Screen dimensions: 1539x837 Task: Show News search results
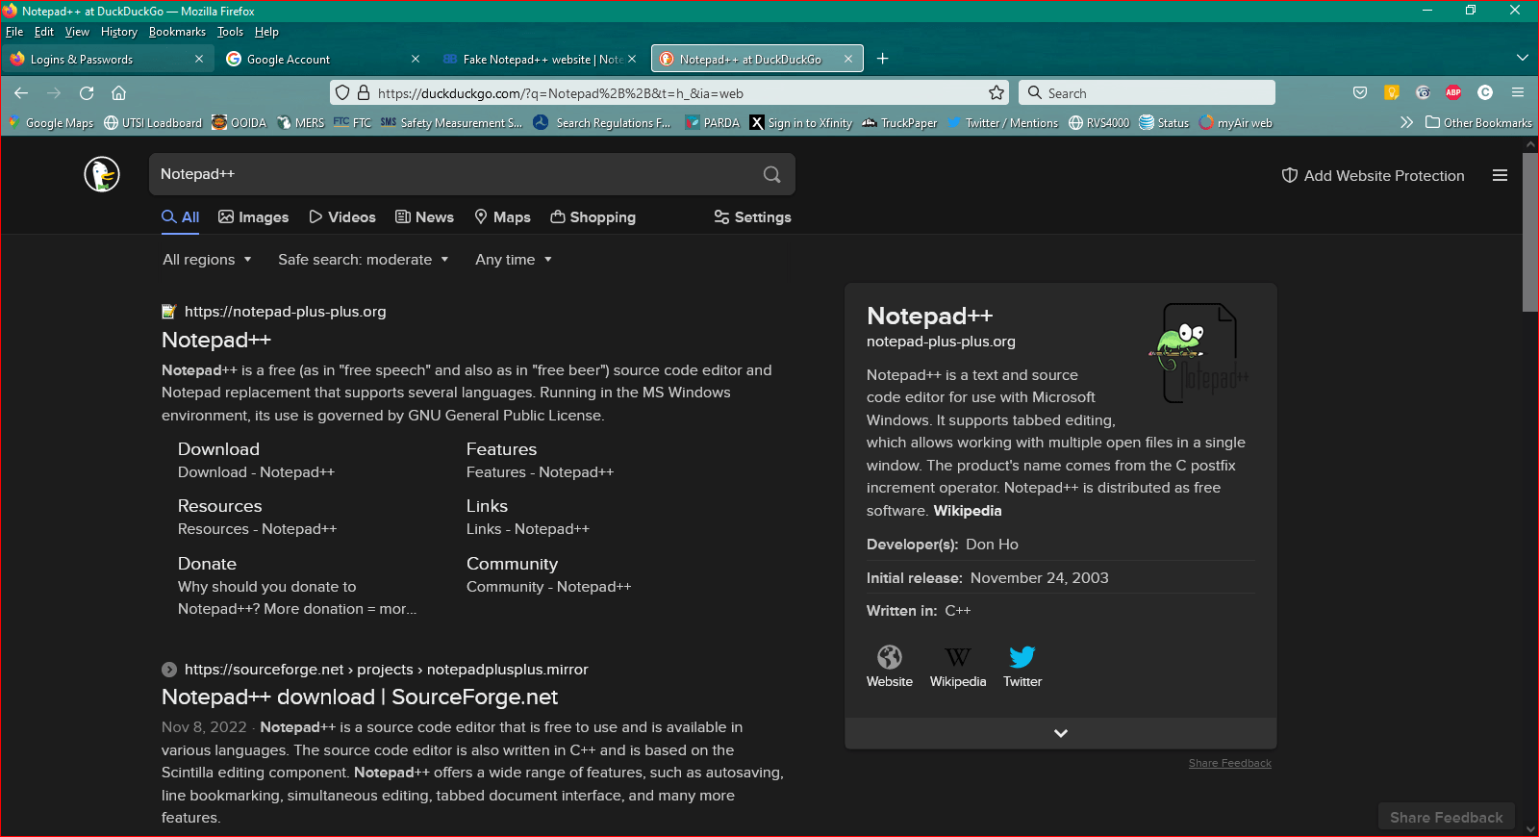point(424,217)
